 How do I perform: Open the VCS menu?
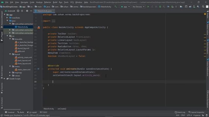(x=72, y=2)
